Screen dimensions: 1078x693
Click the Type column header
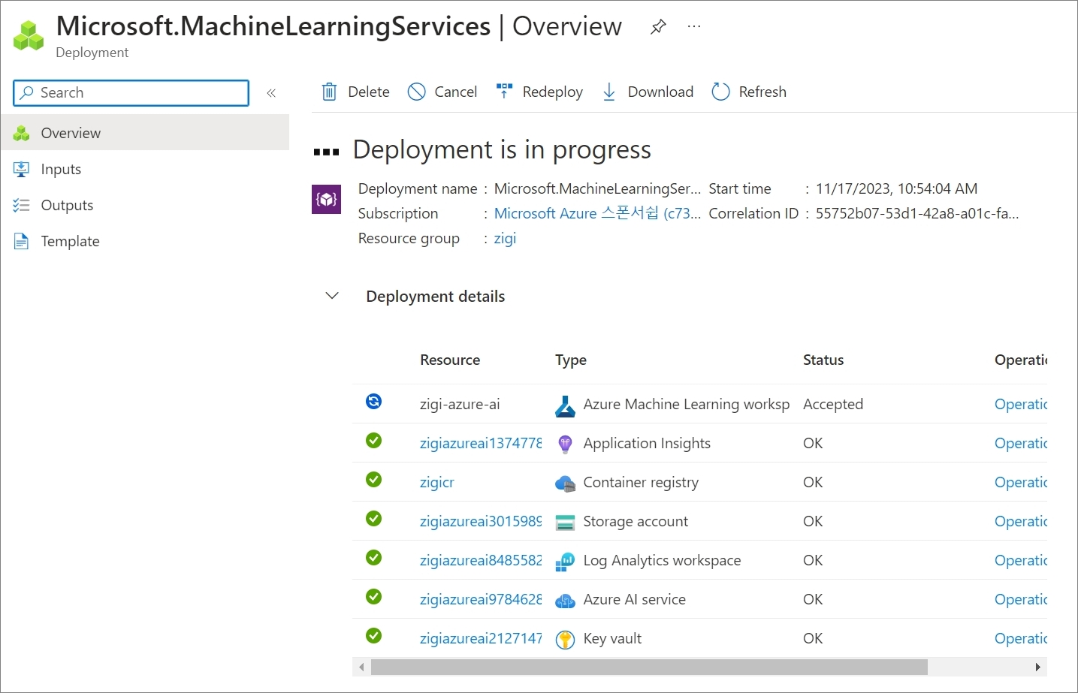click(571, 360)
